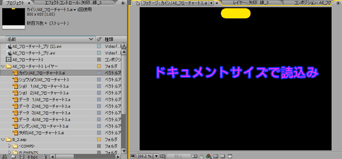The image size is (342, 159).
Task: Toggle the lock on the Footage viewer tab
Action: [137, 3]
